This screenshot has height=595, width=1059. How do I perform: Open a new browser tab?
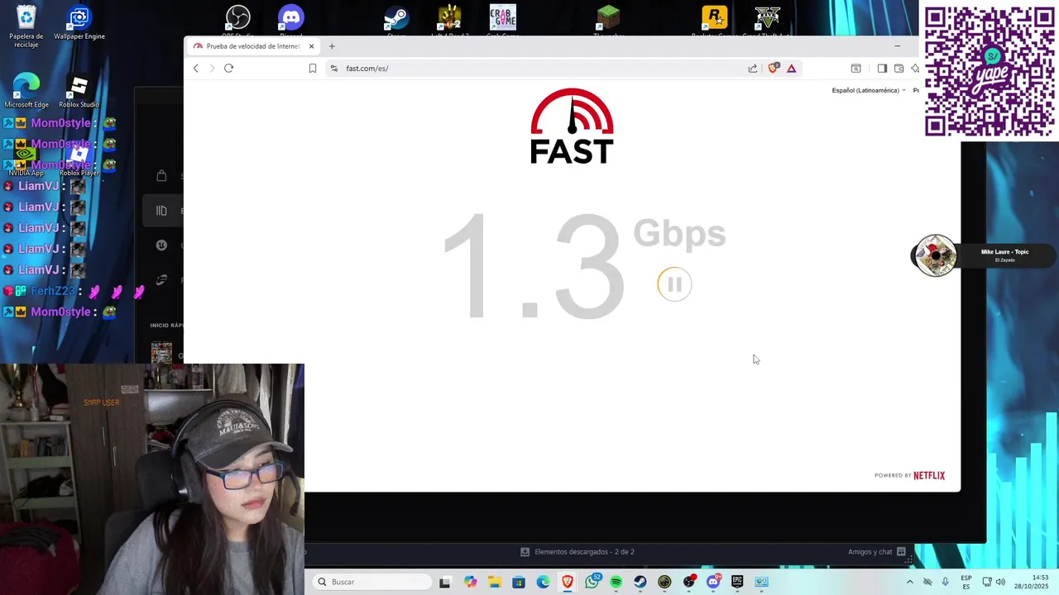(x=332, y=46)
